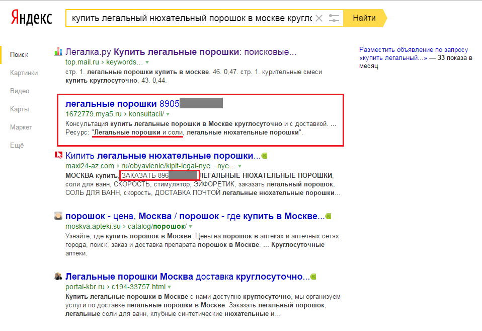
Task: Open 'Кипить легальные нюхательные порошки' result
Action: pyautogui.click(x=163, y=156)
